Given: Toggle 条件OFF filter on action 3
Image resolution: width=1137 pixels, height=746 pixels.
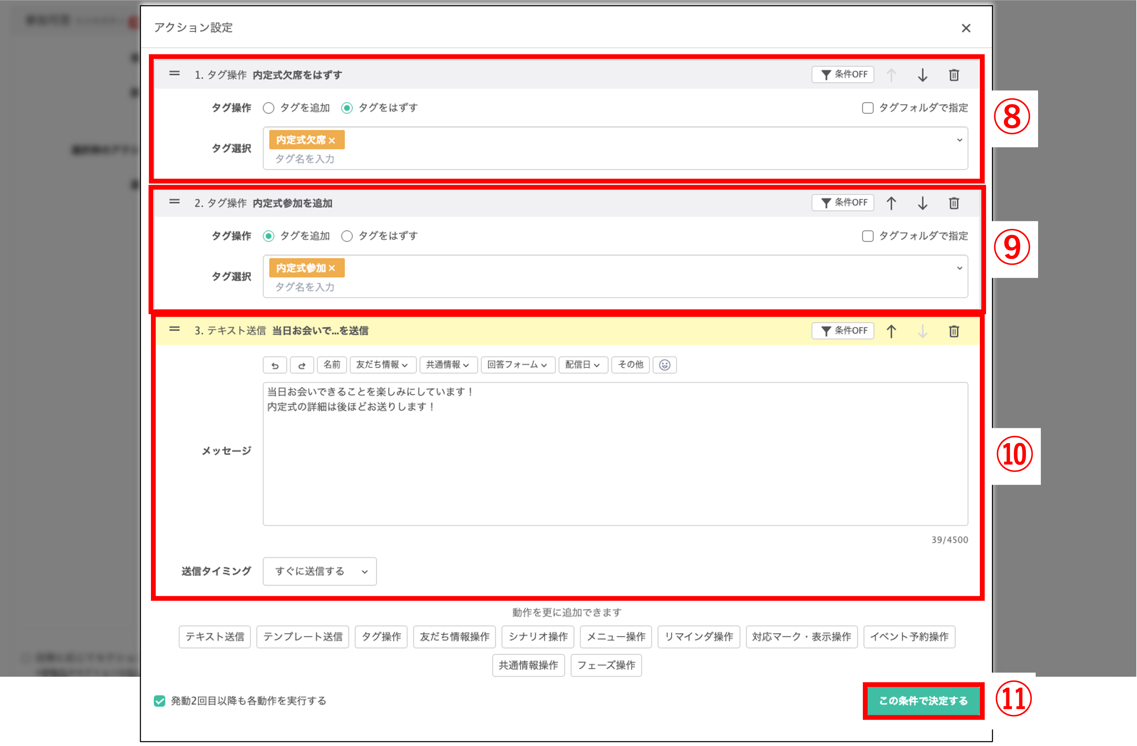Looking at the screenshot, I should (x=843, y=331).
